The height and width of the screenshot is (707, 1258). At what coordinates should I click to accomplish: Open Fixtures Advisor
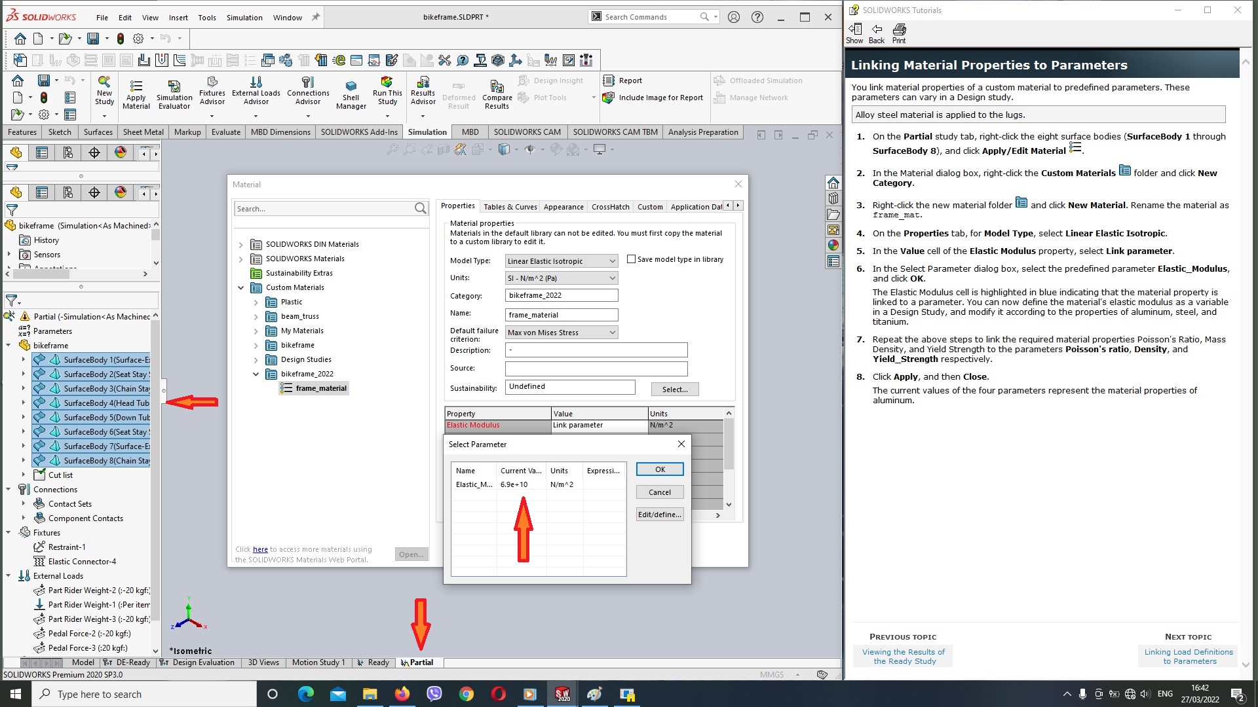212,90
